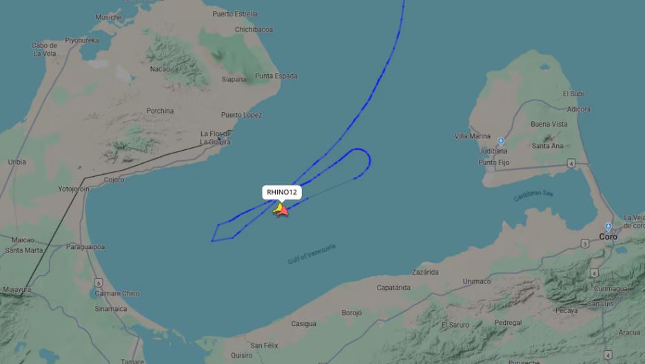Click the Paraguaipoa town label
645x364 pixels.
[x=85, y=247]
